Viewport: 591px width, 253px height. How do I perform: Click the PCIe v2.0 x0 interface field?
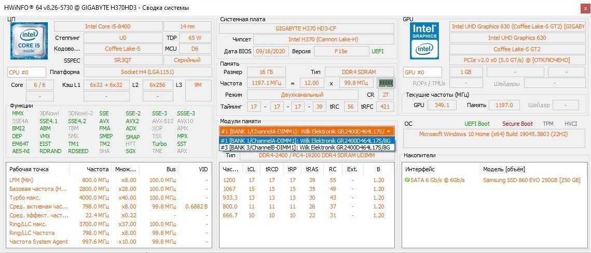(x=516, y=60)
